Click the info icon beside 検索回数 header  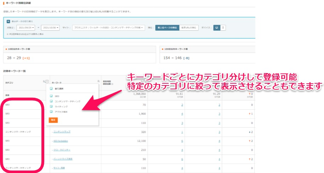[x=113, y=84]
